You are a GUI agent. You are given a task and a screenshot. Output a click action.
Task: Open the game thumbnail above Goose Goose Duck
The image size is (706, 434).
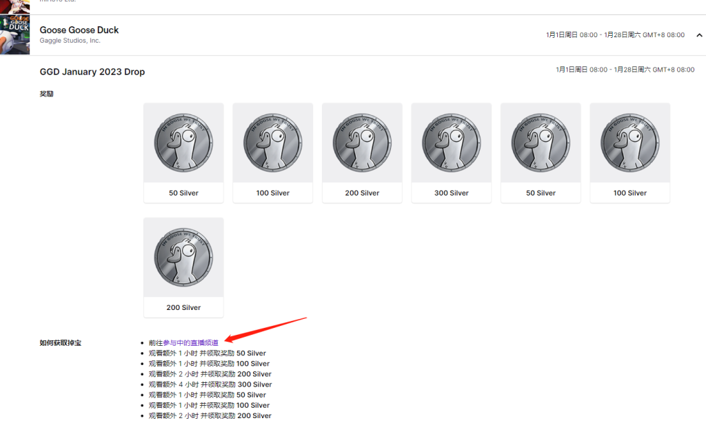click(x=14, y=6)
